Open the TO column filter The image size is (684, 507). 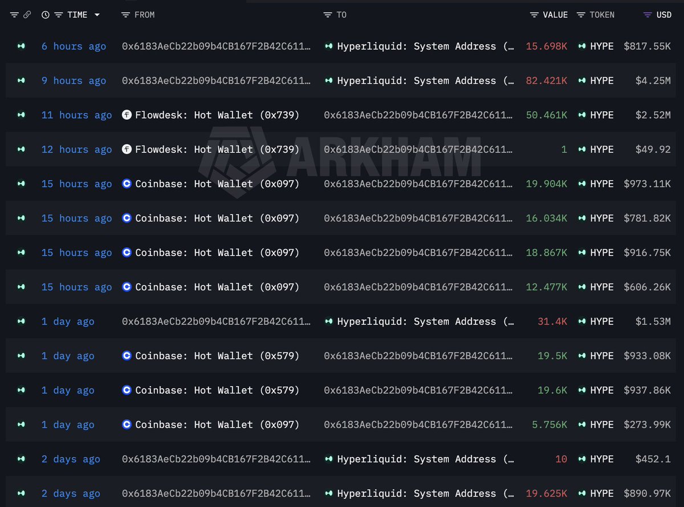pyautogui.click(x=327, y=15)
